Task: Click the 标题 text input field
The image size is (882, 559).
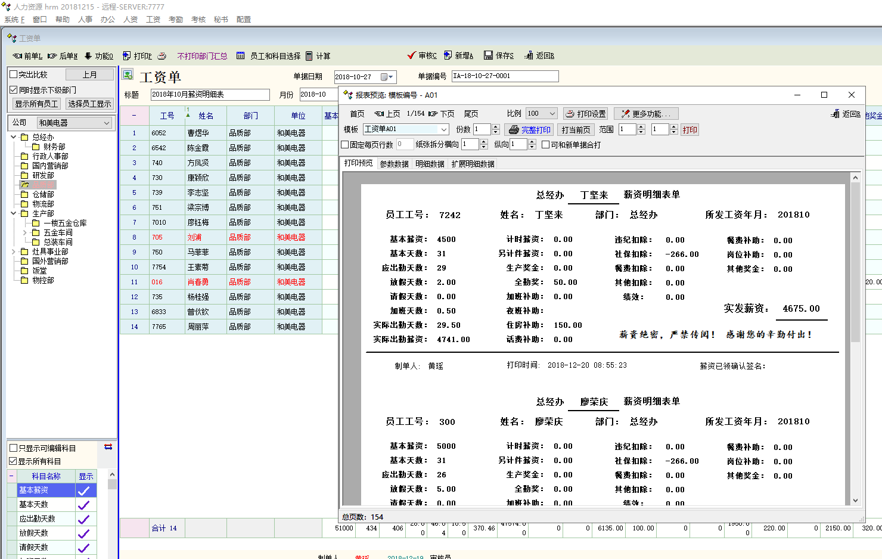Action: pos(210,95)
